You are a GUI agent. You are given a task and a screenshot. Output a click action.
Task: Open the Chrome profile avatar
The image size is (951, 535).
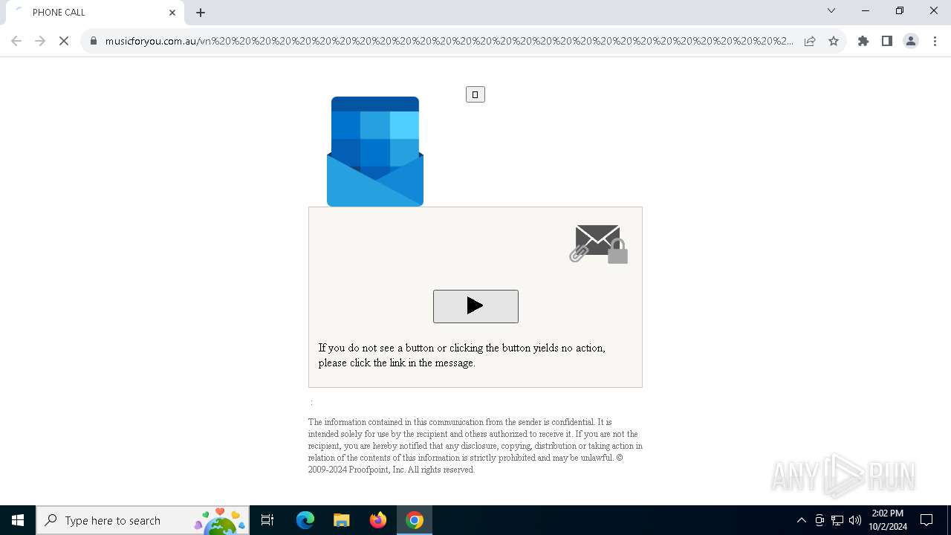pyautogui.click(x=911, y=41)
